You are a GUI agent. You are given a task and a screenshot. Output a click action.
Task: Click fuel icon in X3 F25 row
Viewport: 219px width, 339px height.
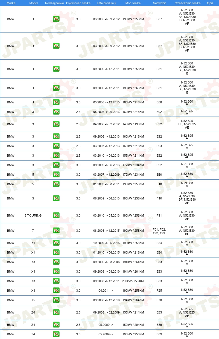click(x=56, y=291)
